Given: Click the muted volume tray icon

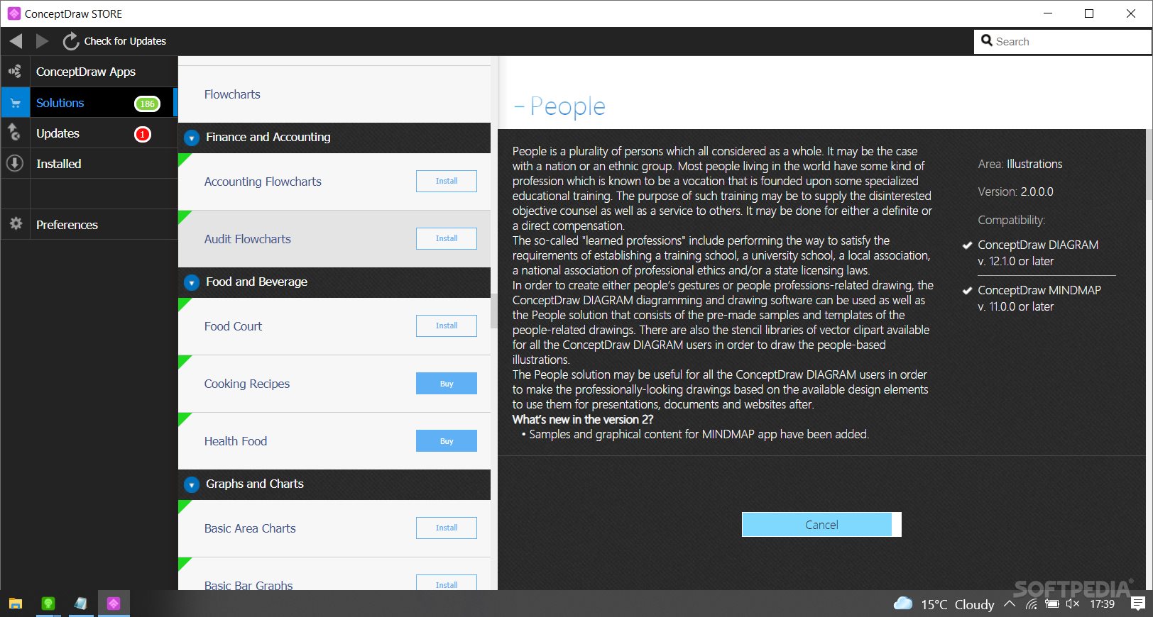Looking at the screenshot, I should (x=1073, y=604).
